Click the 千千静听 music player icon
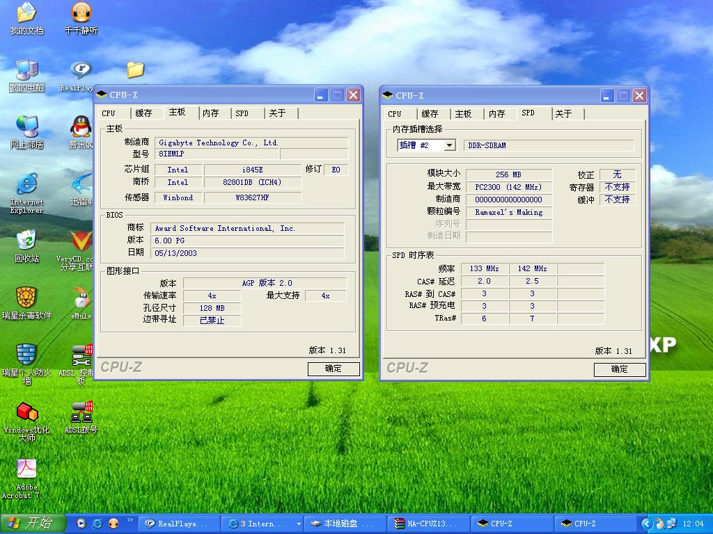 (x=81, y=13)
